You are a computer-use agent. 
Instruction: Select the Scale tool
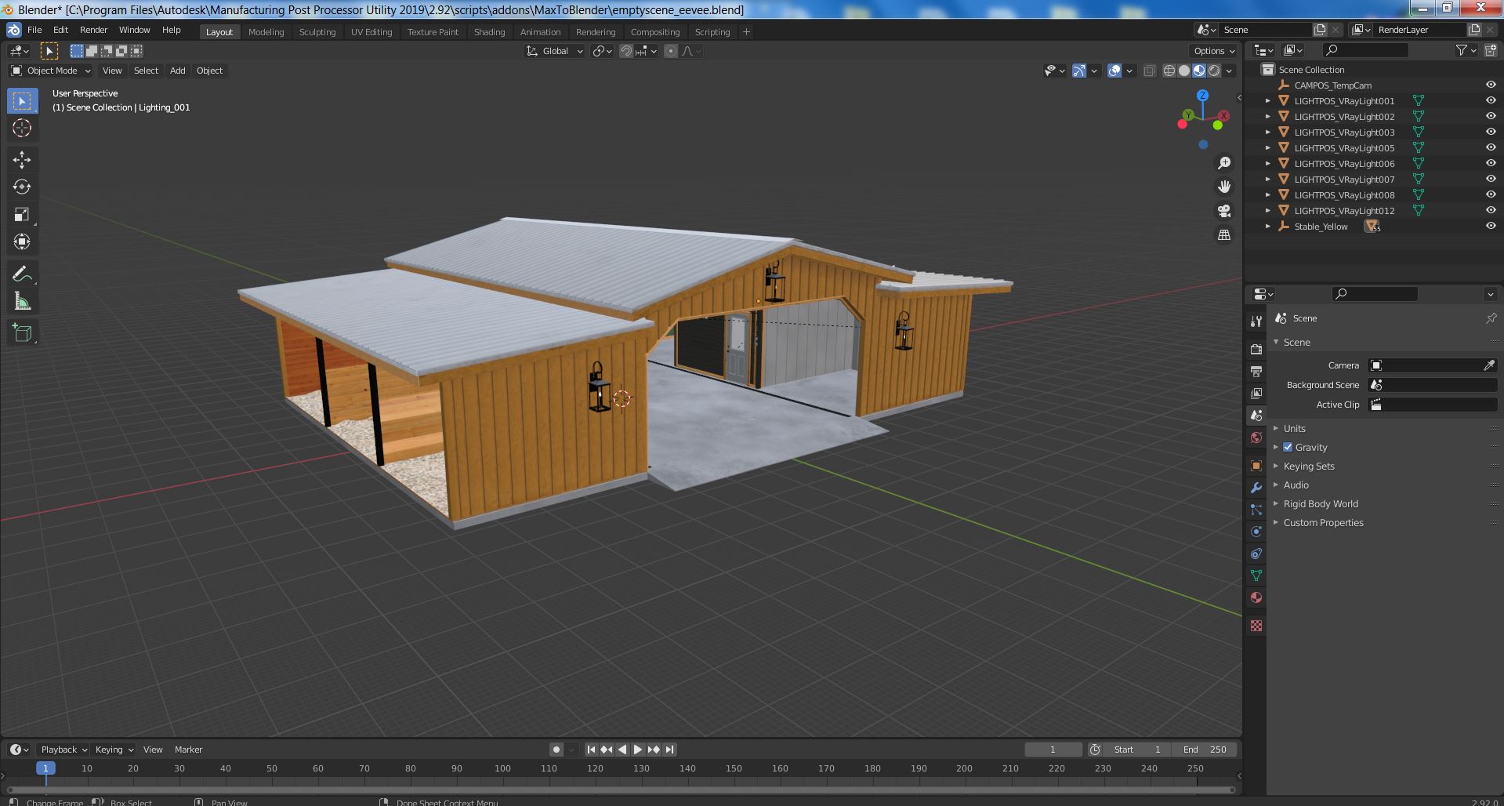(x=22, y=214)
